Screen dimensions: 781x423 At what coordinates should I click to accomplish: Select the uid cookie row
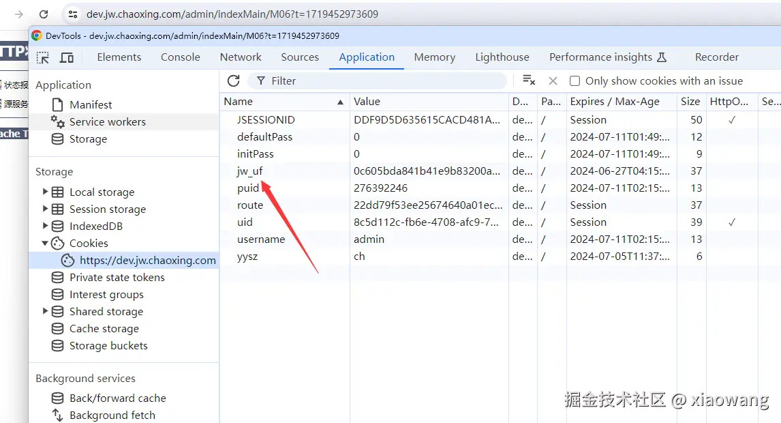(500, 222)
